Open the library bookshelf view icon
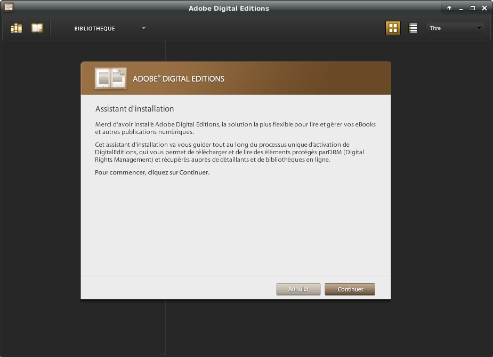This screenshot has height=357, width=493. point(17,28)
